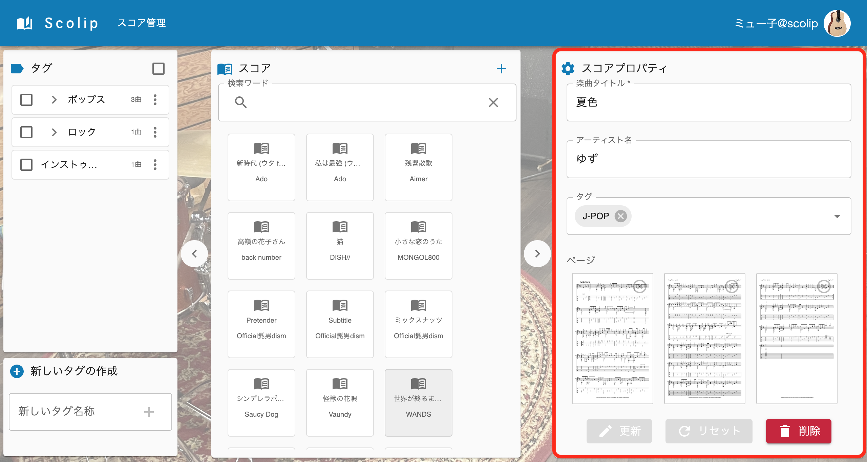
Task: Check the ロック tag checkbox
Action: 26,132
